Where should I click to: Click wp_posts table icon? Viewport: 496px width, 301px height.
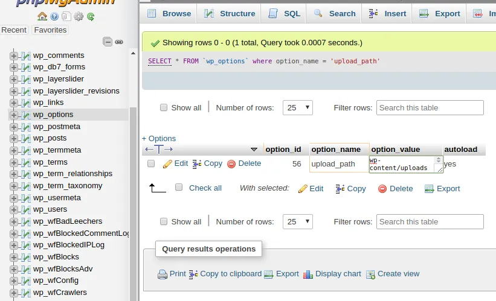(x=26, y=139)
